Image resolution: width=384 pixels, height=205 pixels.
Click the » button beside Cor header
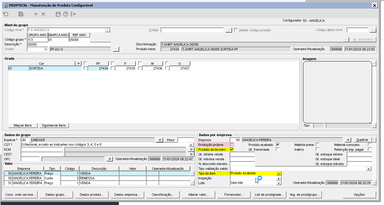coord(78,64)
